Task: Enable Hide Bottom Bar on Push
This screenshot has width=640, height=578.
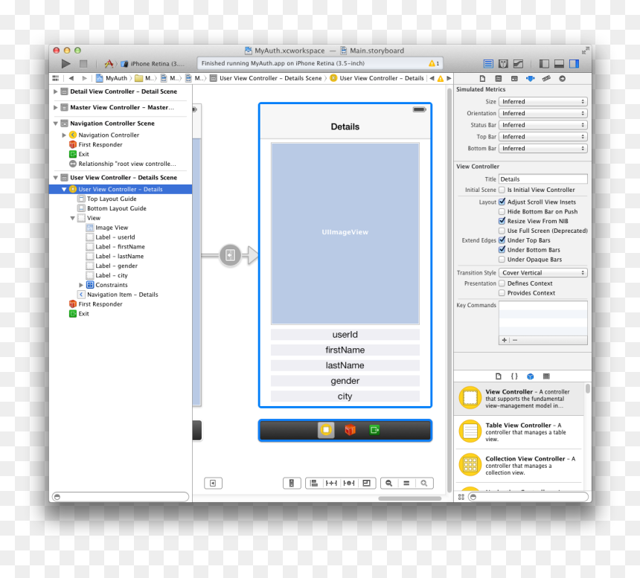Action: [502, 211]
